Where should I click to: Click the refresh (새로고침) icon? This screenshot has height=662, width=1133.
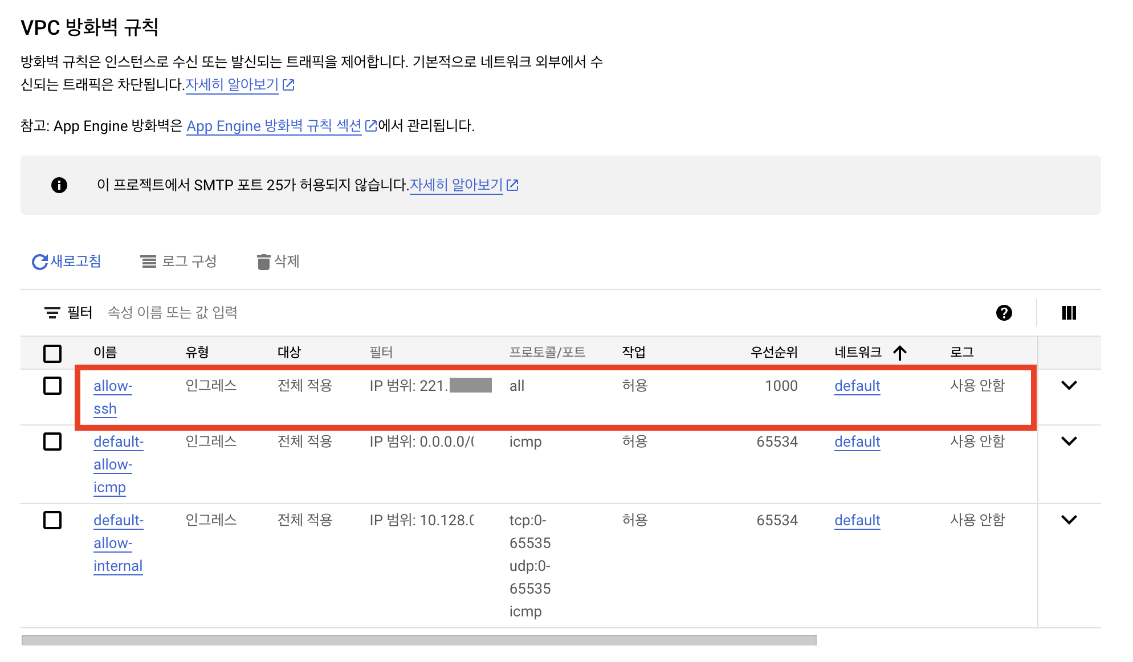pyautogui.click(x=39, y=262)
